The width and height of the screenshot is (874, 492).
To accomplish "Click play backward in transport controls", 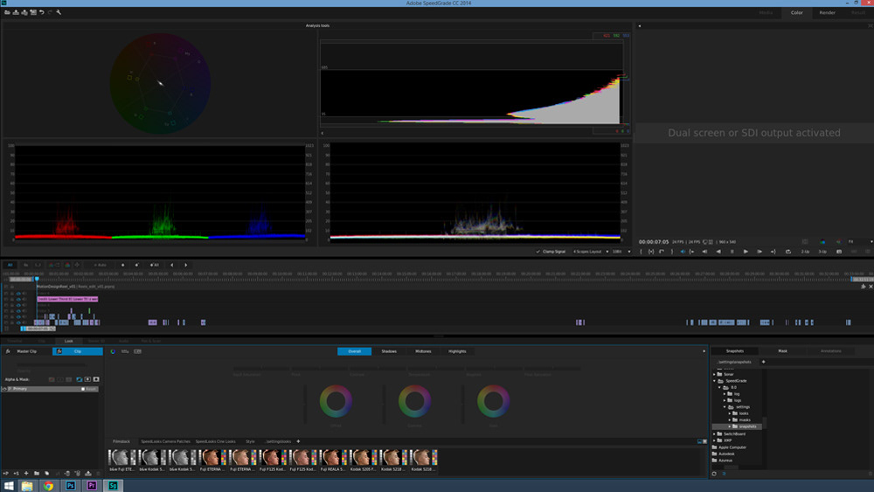I will (718, 252).
